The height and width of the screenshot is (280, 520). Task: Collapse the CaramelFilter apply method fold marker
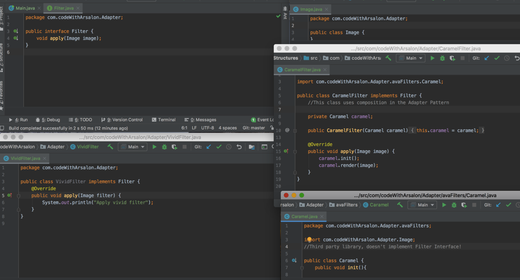point(295,151)
